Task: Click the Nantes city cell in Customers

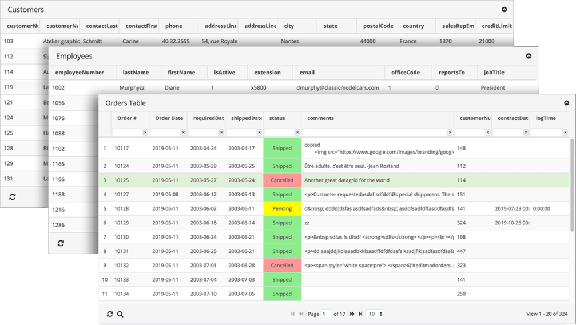Action: 290,41
